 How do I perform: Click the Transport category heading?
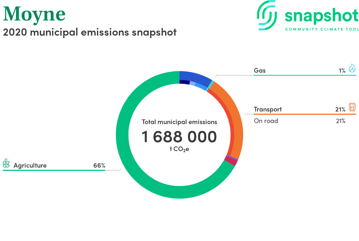[268, 109]
